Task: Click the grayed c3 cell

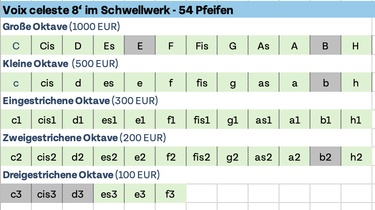Action: pos(16,194)
